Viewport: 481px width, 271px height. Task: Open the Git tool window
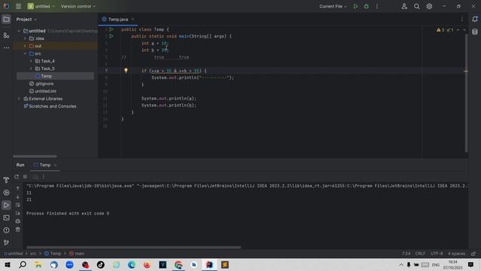[x=6, y=242]
